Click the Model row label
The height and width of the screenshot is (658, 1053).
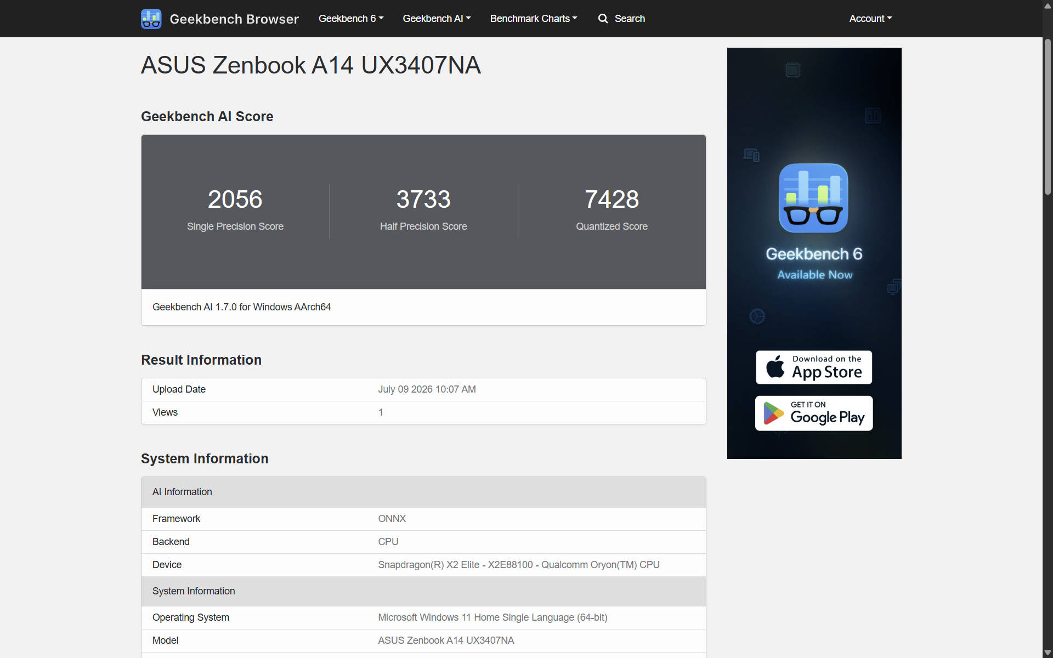click(x=165, y=640)
